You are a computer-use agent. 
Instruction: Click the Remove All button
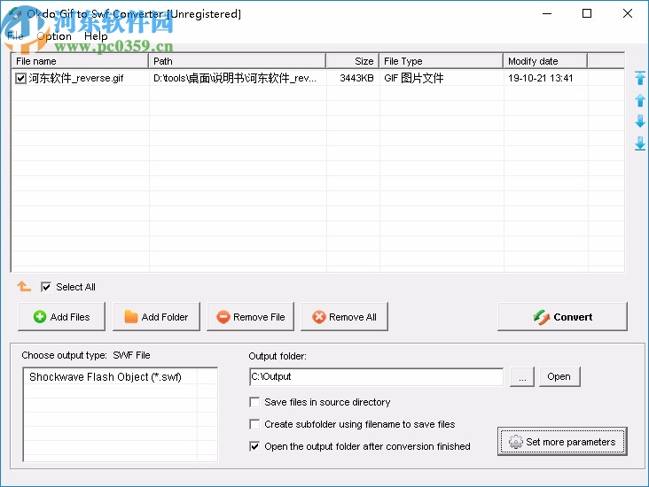[344, 317]
